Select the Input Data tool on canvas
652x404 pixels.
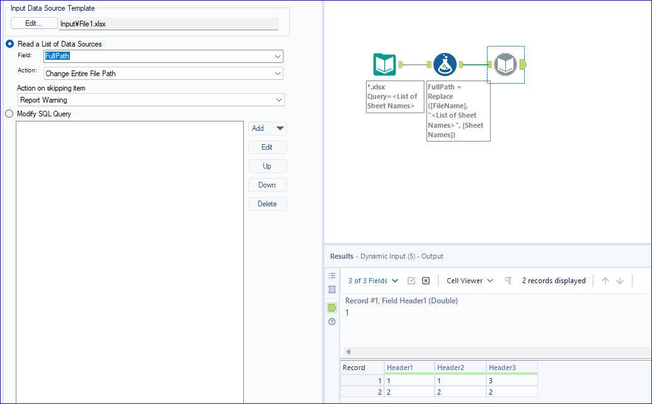[x=384, y=64]
